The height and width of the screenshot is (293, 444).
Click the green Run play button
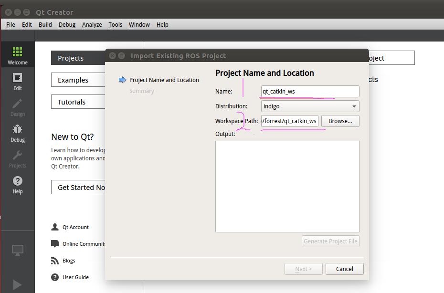pos(17,284)
